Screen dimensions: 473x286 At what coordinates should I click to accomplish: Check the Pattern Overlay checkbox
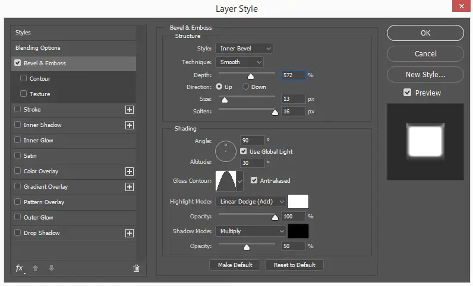[17, 201]
